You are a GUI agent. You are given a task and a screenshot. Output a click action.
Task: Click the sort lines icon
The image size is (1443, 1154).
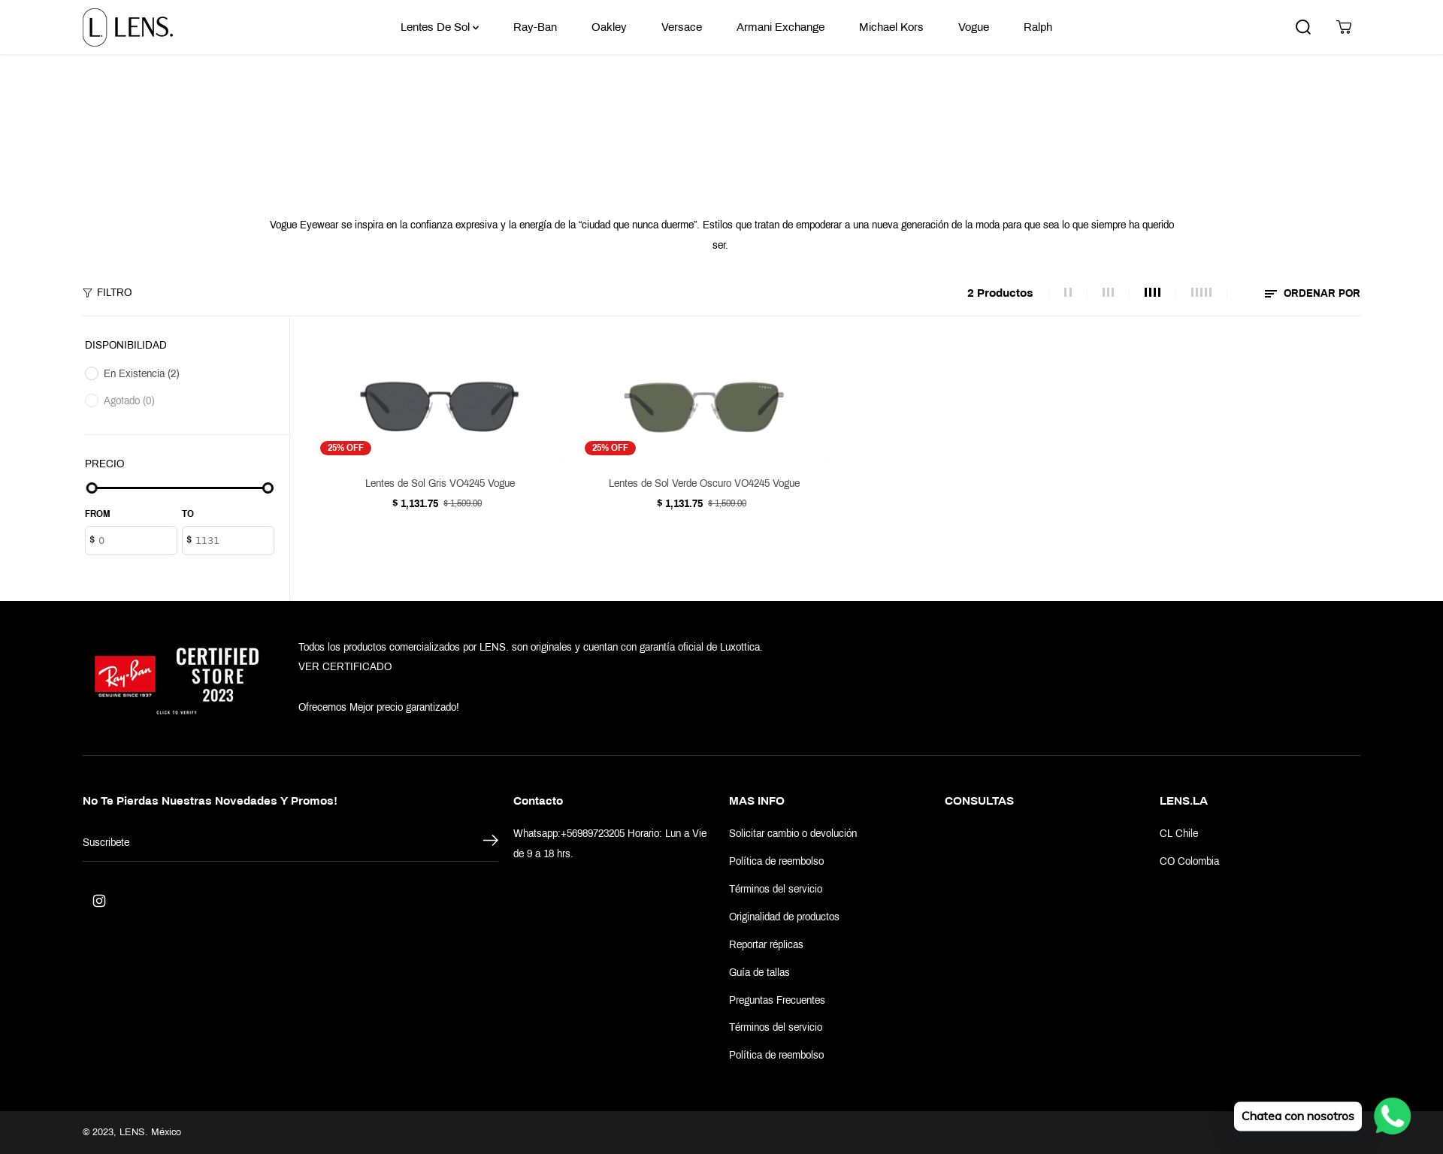coord(1270,294)
